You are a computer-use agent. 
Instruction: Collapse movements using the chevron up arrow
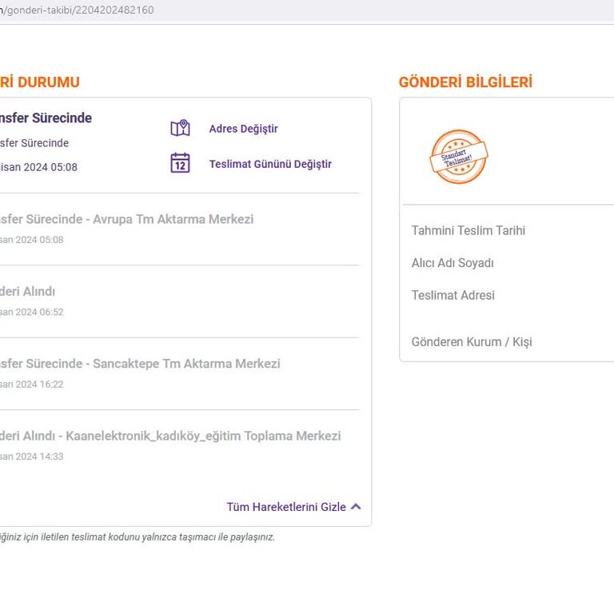[x=356, y=506]
